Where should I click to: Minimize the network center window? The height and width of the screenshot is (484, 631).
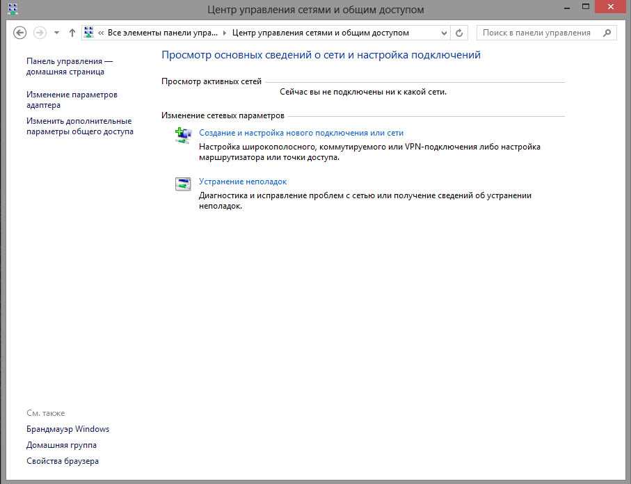point(567,8)
